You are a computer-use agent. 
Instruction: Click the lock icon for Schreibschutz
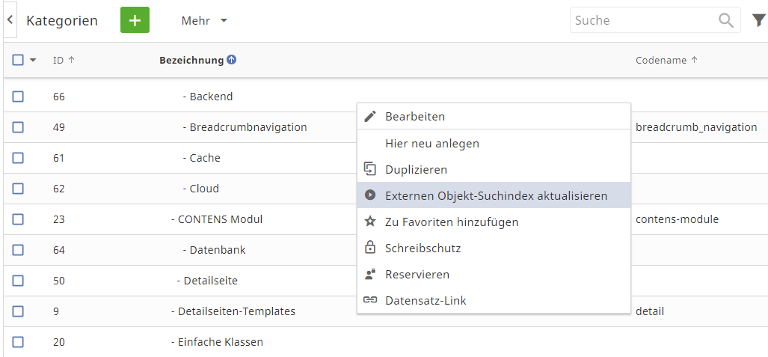pyautogui.click(x=369, y=248)
